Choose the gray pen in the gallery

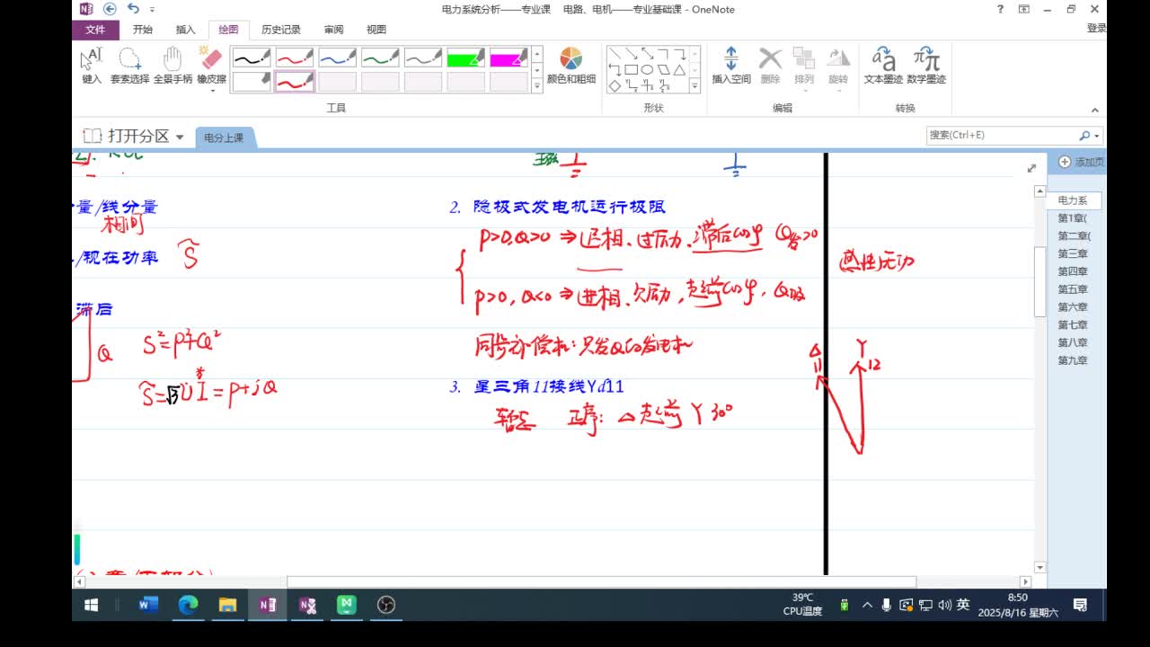pyautogui.click(x=423, y=58)
